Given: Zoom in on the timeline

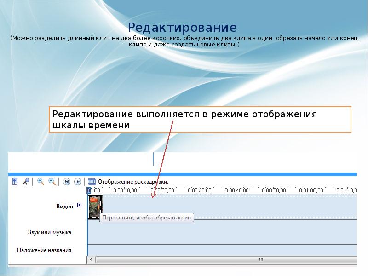Looking at the screenshot, I should coord(40,182).
